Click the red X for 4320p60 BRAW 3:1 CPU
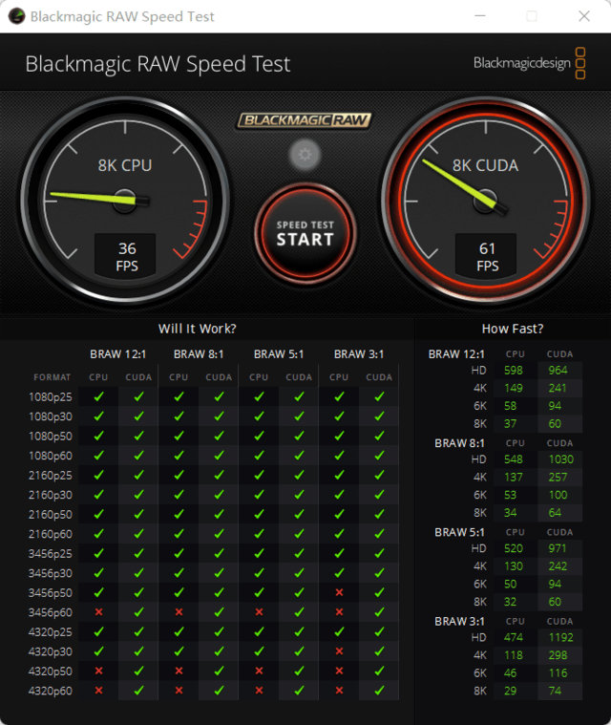The width and height of the screenshot is (611, 725). 339,691
